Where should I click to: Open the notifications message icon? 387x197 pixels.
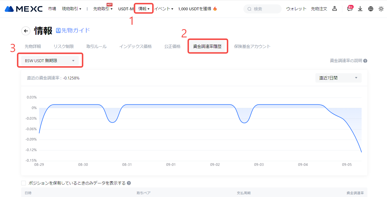click(350, 9)
